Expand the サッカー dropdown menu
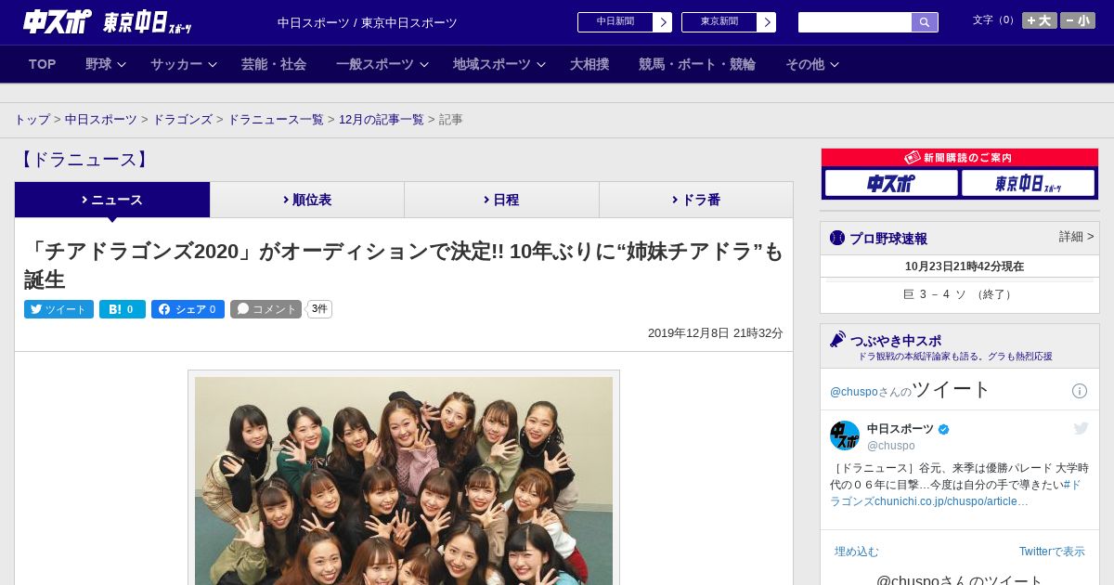The image size is (1114, 585). pos(184,64)
